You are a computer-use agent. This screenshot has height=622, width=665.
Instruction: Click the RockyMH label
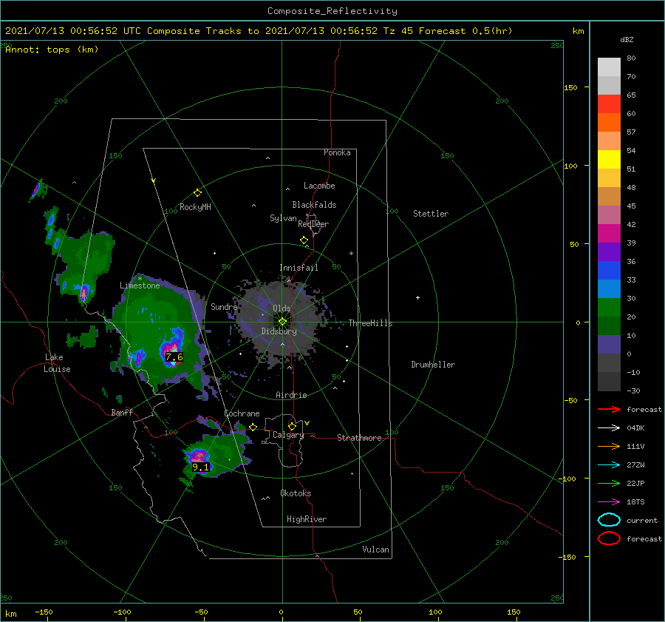click(x=195, y=207)
